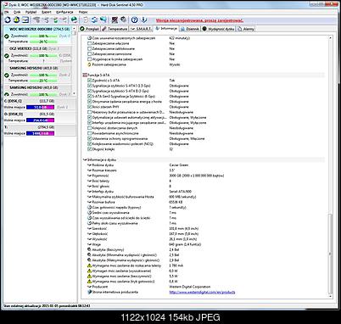
Task: Toggle the Ilości stanjań PHY checkbox
Action: click(89, 107)
